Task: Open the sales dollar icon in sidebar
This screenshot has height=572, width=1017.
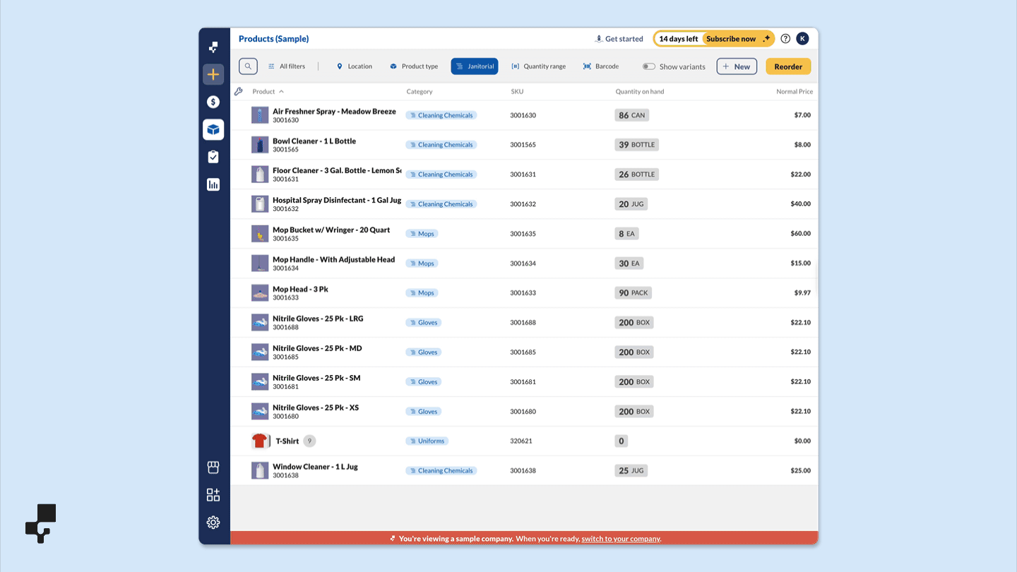Action: (x=213, y=102)
